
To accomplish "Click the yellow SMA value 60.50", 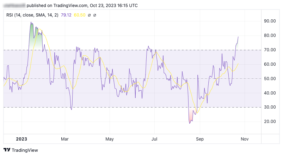I will (79, 15).
